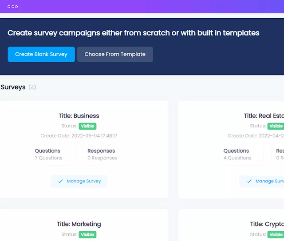The image size is (284, 241).
Task: Open the Business Responses box showing 0 Responses
Action: (x=106, y=154)
